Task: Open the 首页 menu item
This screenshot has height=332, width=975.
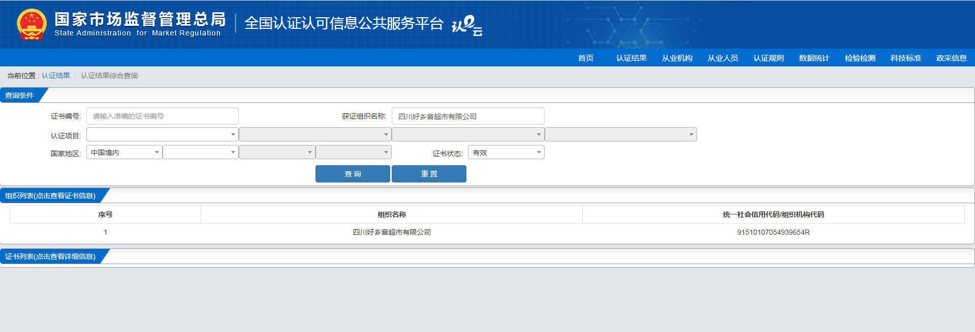Action: pos(586,58)
